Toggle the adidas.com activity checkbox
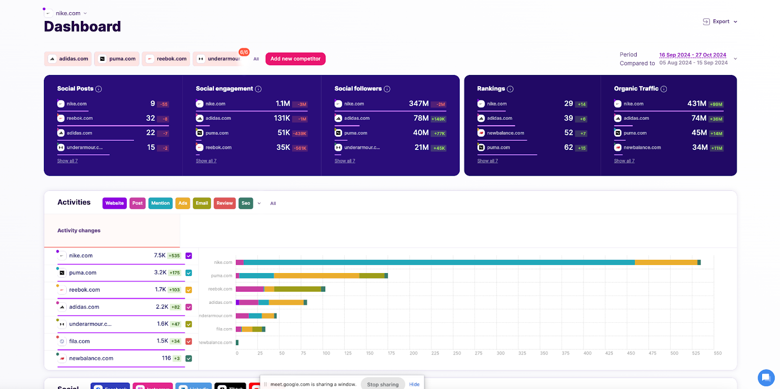Screen dimensions: 780x389 point(189,307)
